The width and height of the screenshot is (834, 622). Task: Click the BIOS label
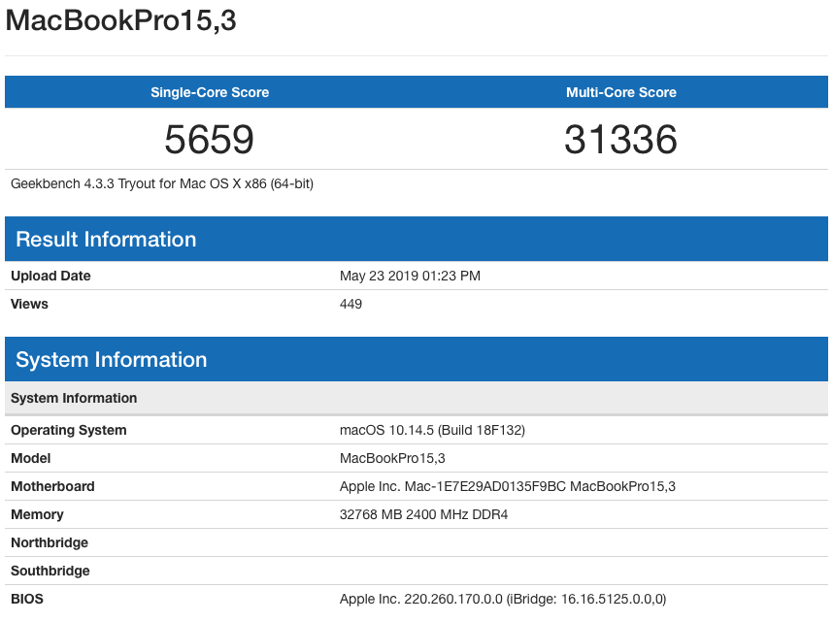tap(27, 599)
